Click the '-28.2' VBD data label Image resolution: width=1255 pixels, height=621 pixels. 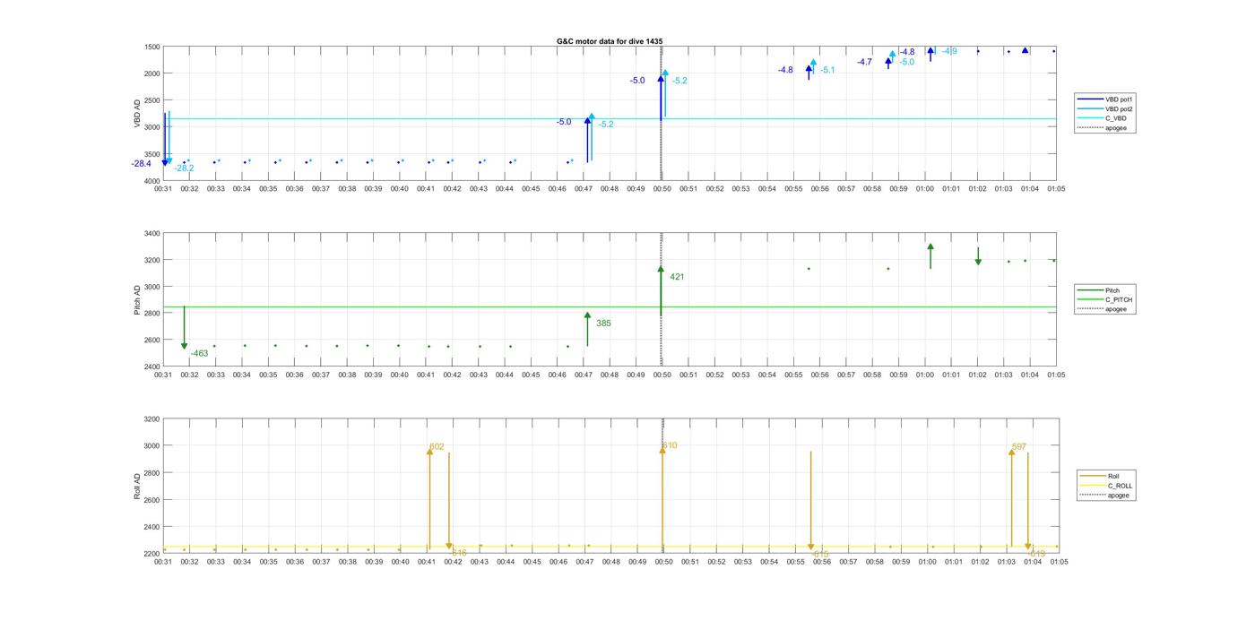(184, 168)
